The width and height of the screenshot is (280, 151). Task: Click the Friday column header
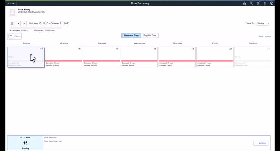pos(215,43)
